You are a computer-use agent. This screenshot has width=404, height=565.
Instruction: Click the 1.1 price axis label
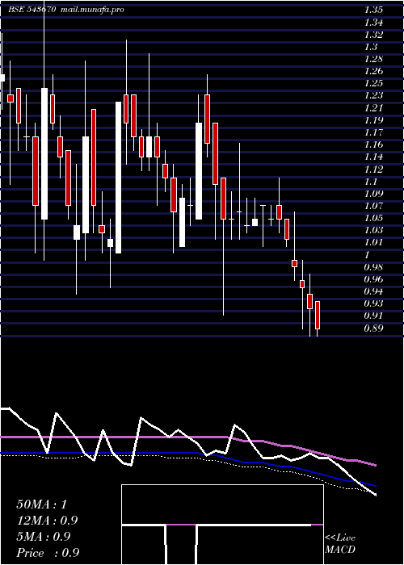click(371, 182)
